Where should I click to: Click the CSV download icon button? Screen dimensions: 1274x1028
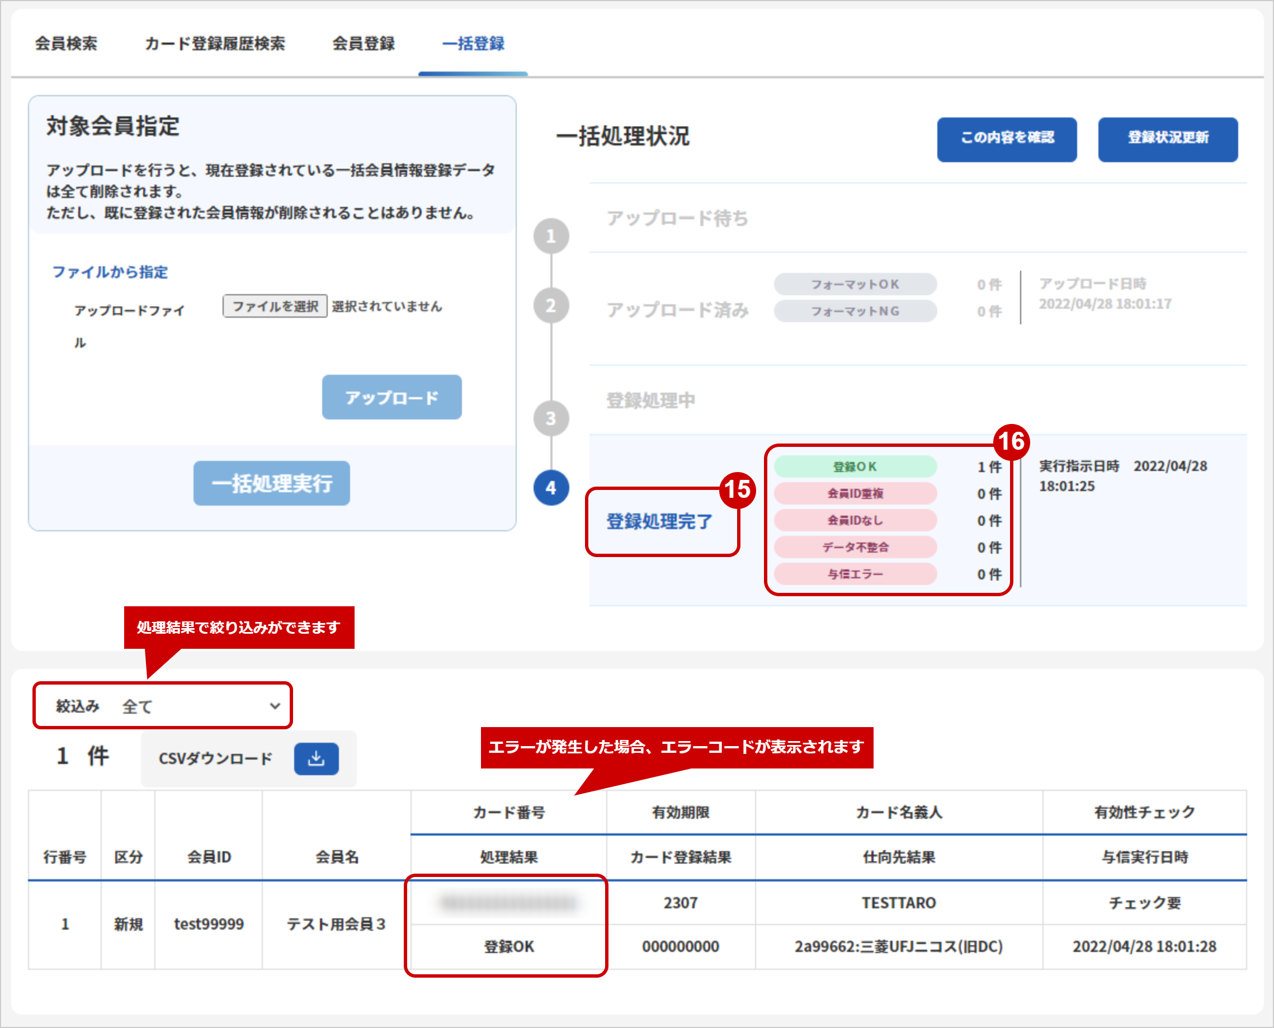(x=316, y=758)
